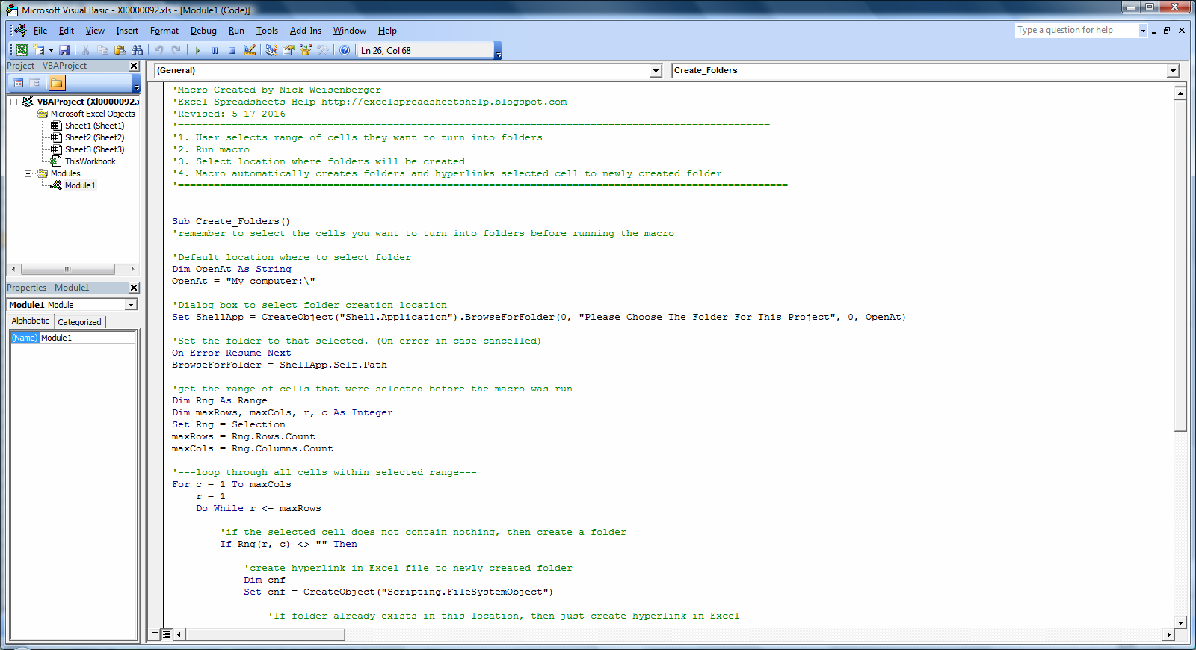Open the Tools menu
Image resolution: width=1196 pixels, height=650 pixels.
click(x=267, y=31)
